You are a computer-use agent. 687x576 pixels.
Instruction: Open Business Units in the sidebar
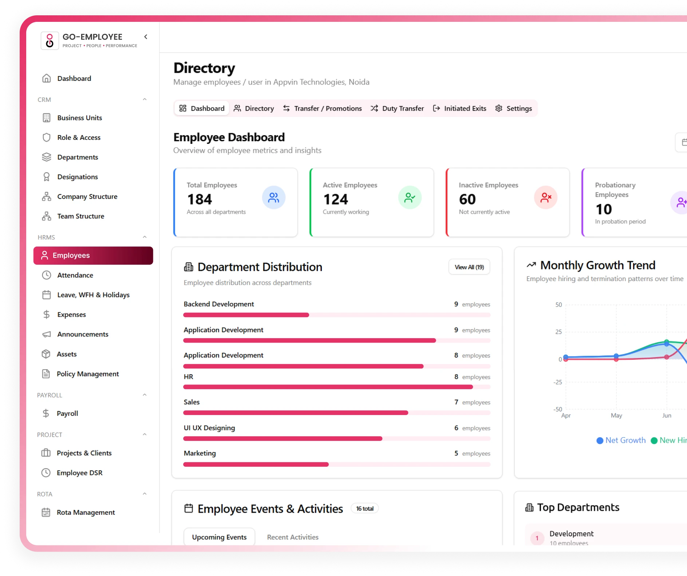[x=80, y=118]
